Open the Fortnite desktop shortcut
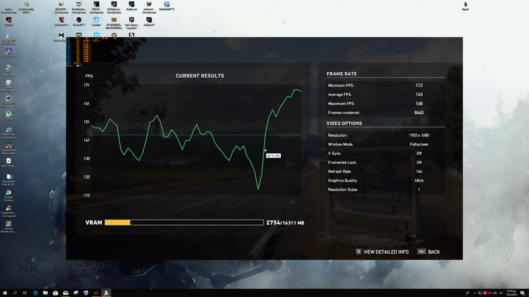Screen dimensions: 529x297 coord(96,21)
